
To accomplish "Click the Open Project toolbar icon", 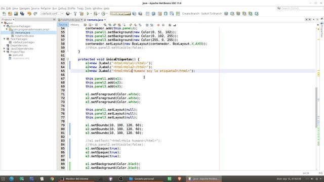I will click(16, 14).
